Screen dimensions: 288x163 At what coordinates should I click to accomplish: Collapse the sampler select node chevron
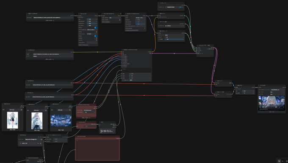click(x=159, y=22)
